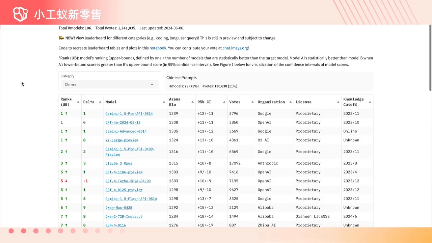The width and height of the screenshot is (432, 243).
Task: Open GLM-4-0116 model link
Action: tap(116, 225)
